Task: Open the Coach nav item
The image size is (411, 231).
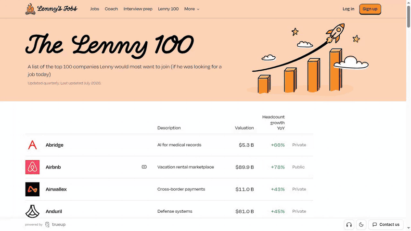Action: pyautogui.click(x=111, y=9)
